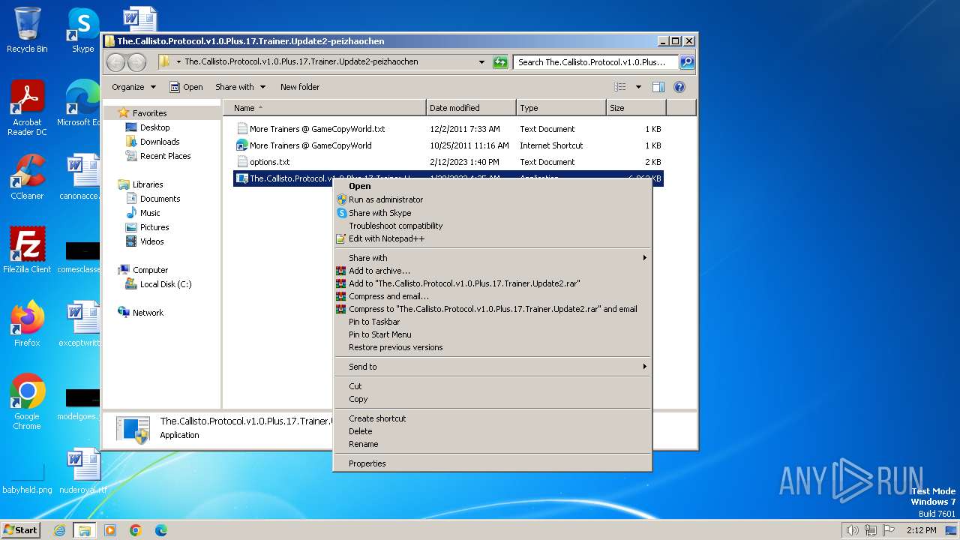Image resolution: width=960 pixels, height=540 pixels.
Task: Sort by Name column header
Action: tap(324, 108)
